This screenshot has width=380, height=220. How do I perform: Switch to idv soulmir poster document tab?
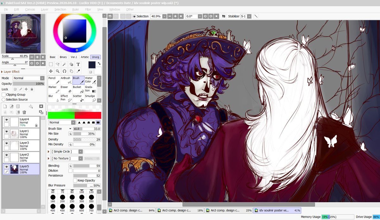pyautogui.click(x=277, y=210)
